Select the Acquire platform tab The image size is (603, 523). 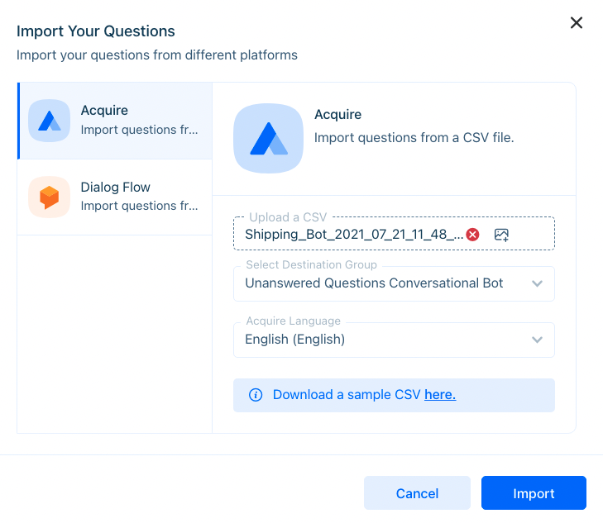point(115,121)
